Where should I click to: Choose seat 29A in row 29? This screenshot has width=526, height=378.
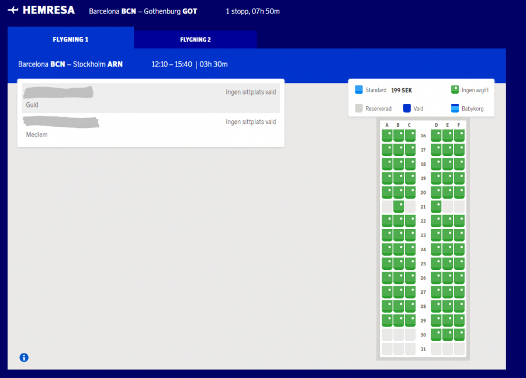click(387, 321)
